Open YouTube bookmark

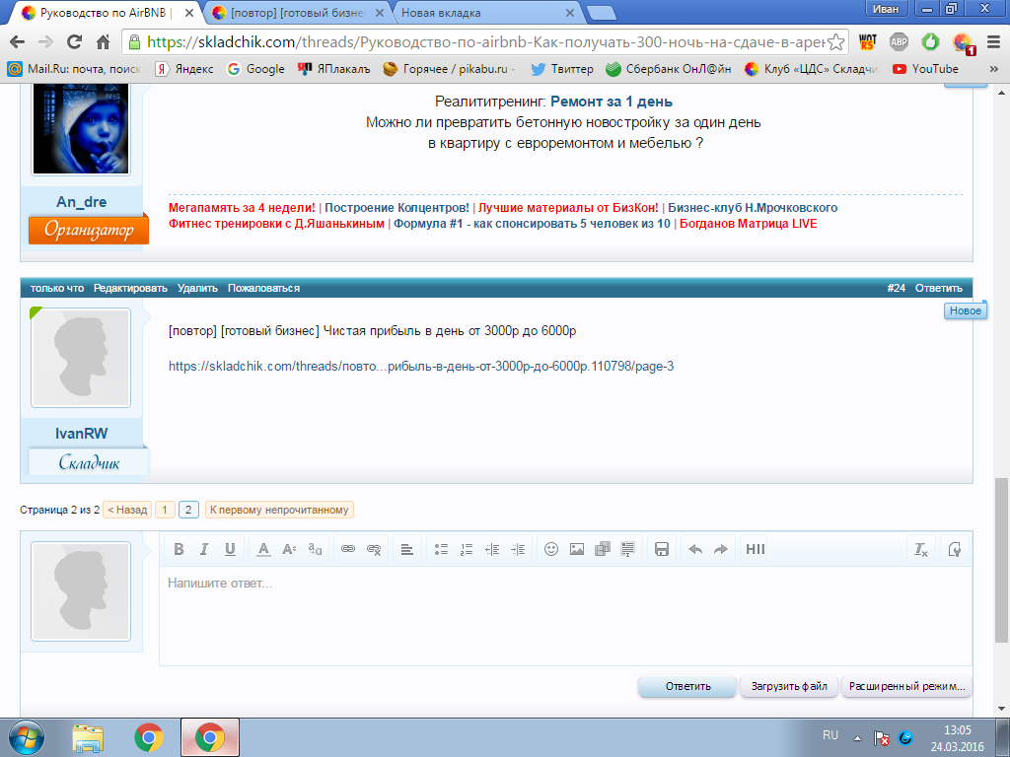tap(925, 69)
